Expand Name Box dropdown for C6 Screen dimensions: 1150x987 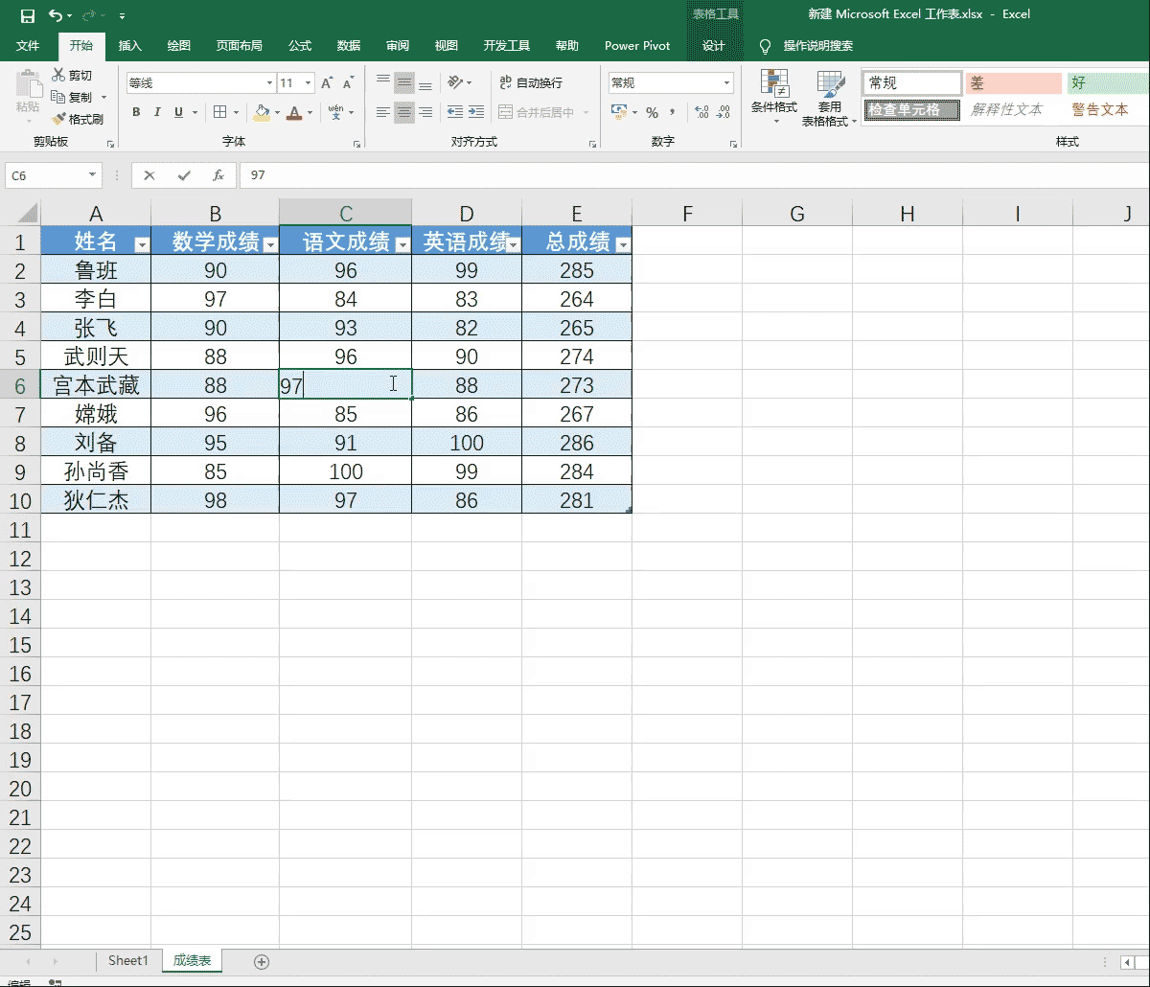[x=93, y=175]
